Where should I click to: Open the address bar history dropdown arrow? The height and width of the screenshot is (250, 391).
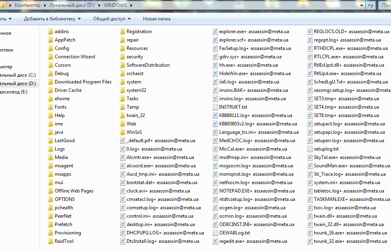tap(361, 5)
